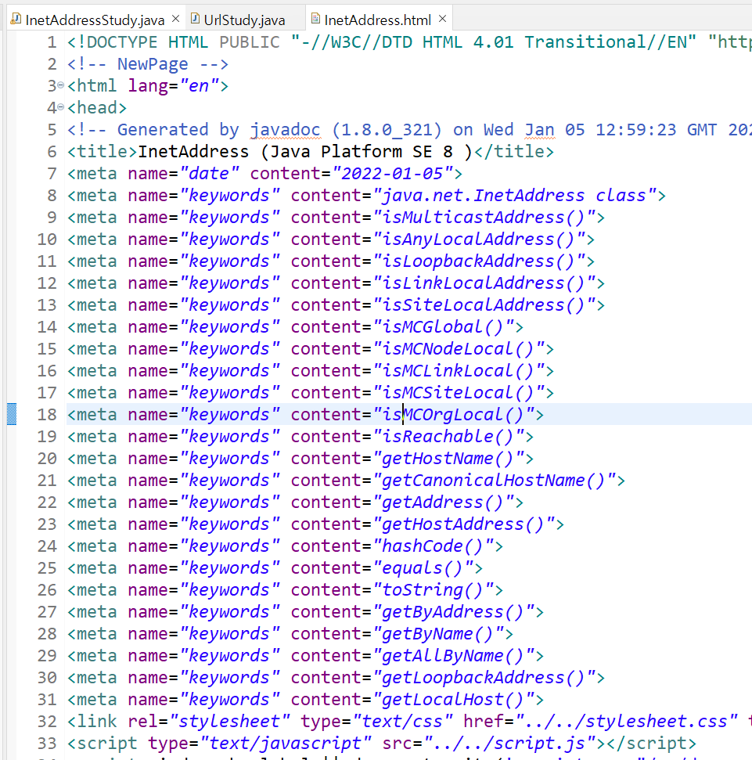
Task: Click the Java file icon on UrlStudy.java tab
Action: point(195,19)
